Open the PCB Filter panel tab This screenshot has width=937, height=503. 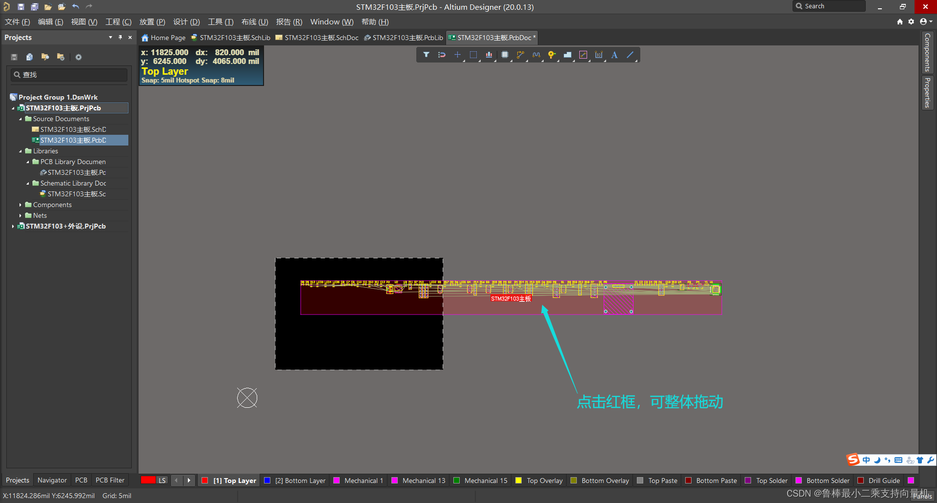(110, 480)
